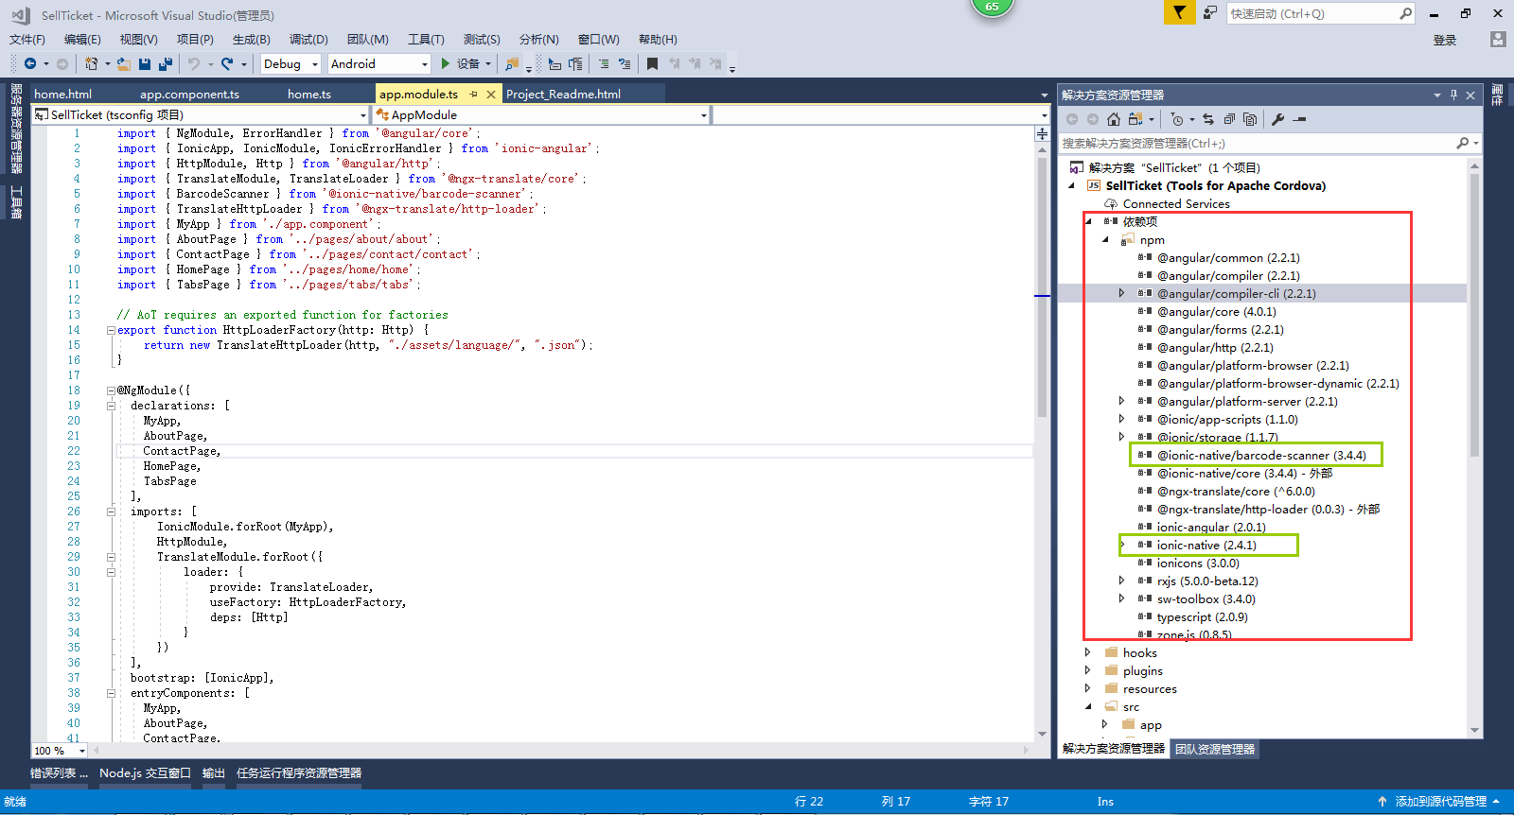
Task: Click the notifications flag icon in title bar
Action: pos(1179,12)
